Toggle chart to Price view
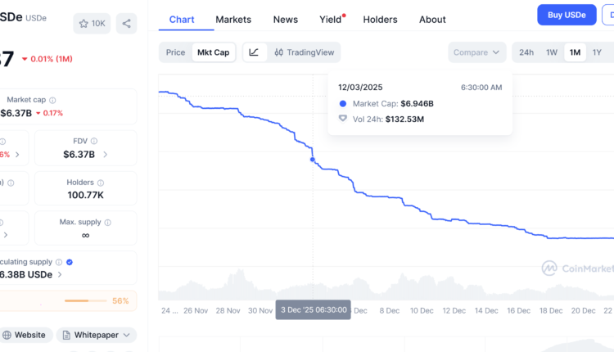The image size is (614, 352). tap(175, 52)
